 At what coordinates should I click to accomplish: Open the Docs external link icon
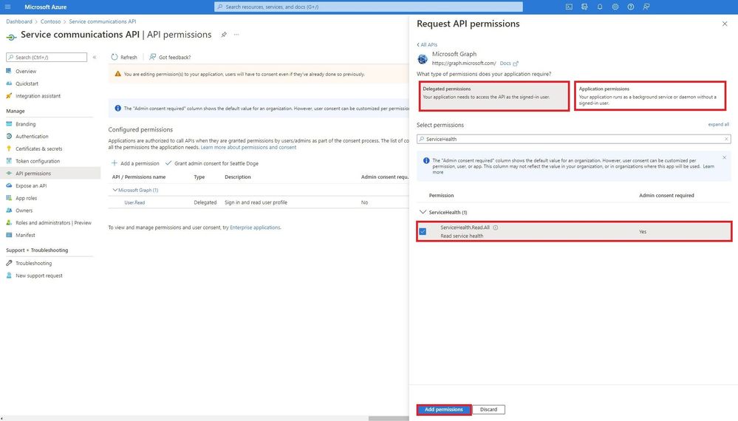[516, 63]
